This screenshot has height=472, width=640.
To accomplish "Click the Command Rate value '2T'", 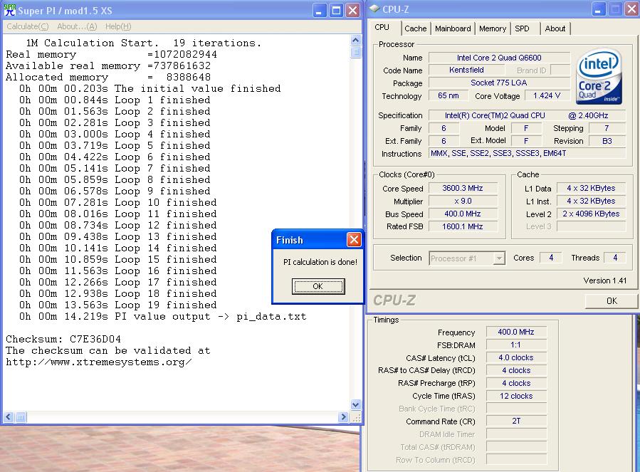I will coord(516,421).
